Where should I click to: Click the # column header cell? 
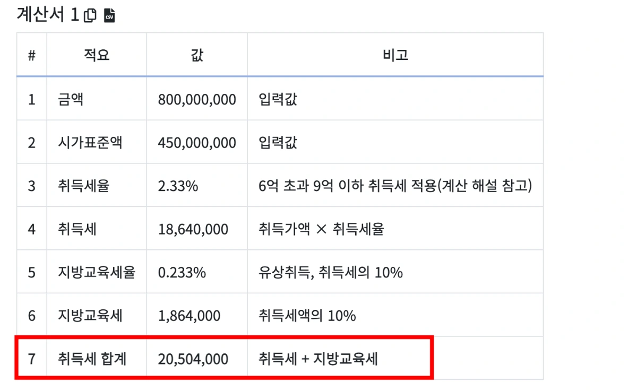pos(32,54)
